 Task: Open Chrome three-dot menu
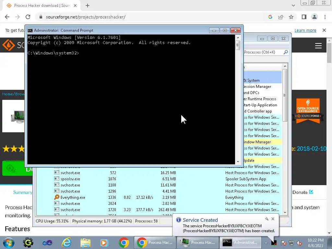pos(325,17)
